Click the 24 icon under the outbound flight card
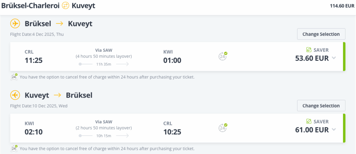The width and height of the screenshot is (356, 154). click(x=14, y=77)
